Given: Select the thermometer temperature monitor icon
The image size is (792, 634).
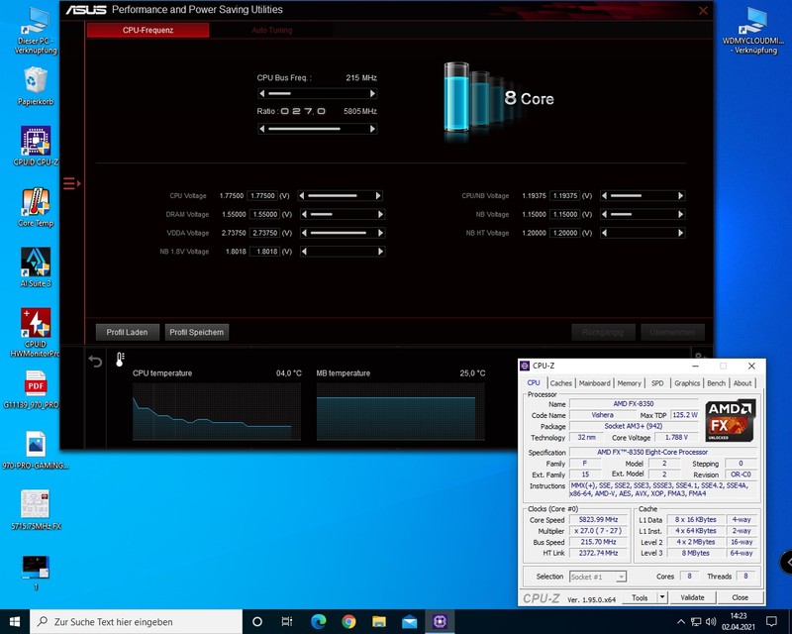Looking at the screenshot, I should (120, 360).
